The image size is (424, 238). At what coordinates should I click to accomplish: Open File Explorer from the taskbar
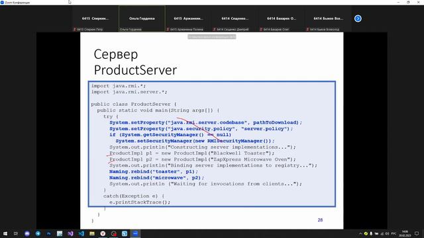(92, 233)
